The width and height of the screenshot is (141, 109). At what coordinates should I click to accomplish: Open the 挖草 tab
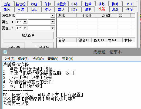click(88, 4)
